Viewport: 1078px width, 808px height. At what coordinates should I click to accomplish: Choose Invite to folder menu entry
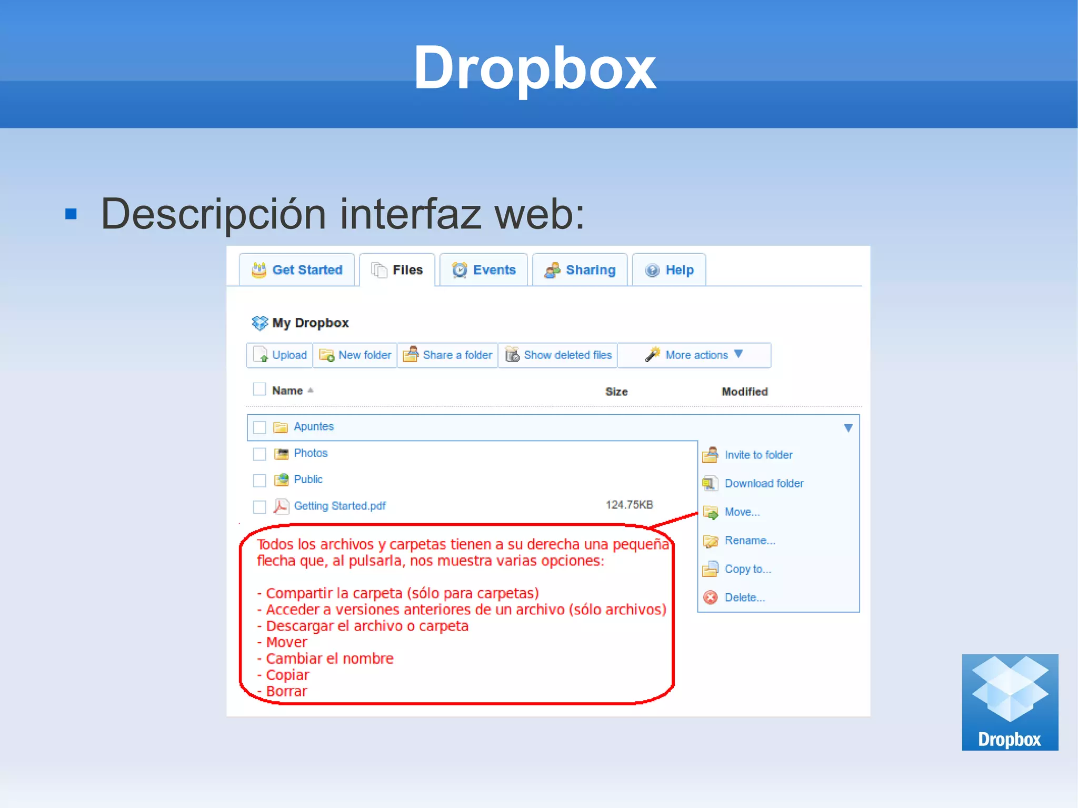[758, 455]
